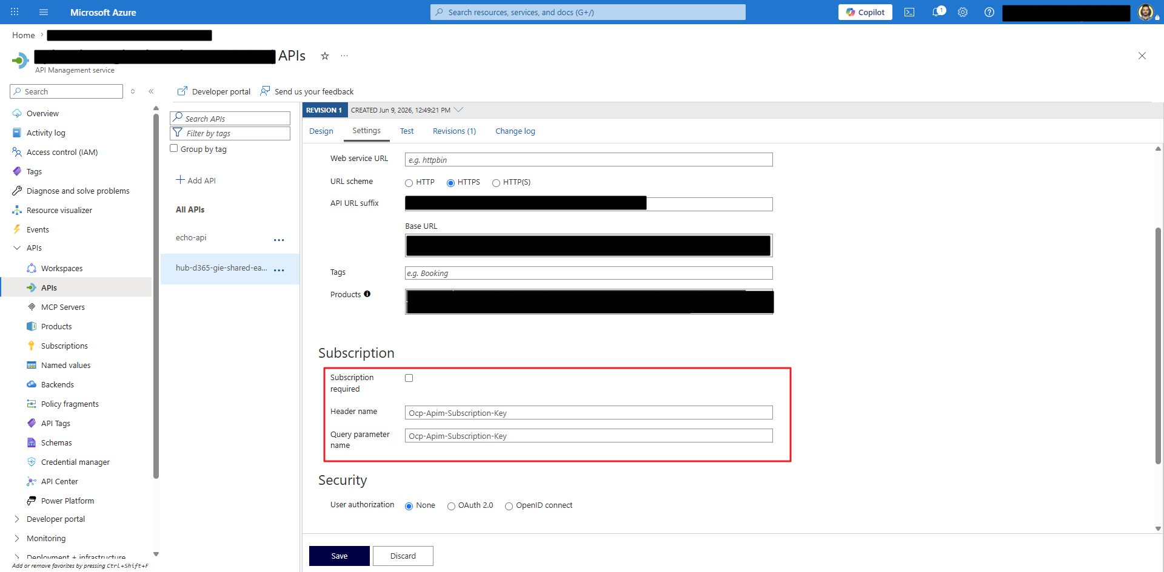The image size is (1164, 572).
Task: Select the HTTPS URL scheme radio
Action: 450,183
